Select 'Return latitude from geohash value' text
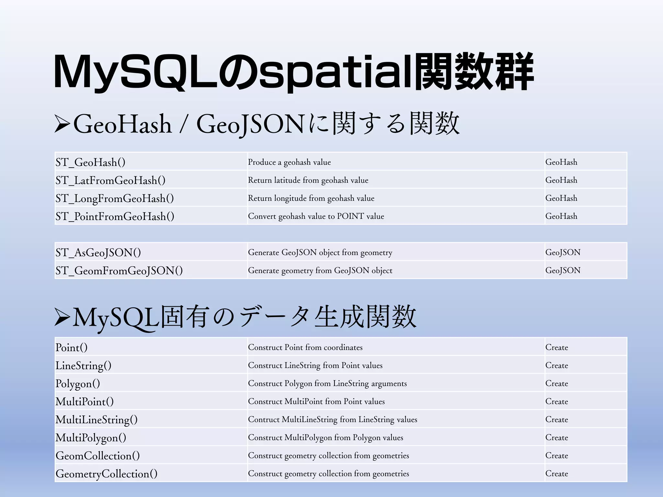This screenshot has width=663, height=497. click(308, 180)
